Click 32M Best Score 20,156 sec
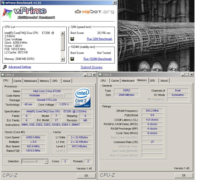 104,33
